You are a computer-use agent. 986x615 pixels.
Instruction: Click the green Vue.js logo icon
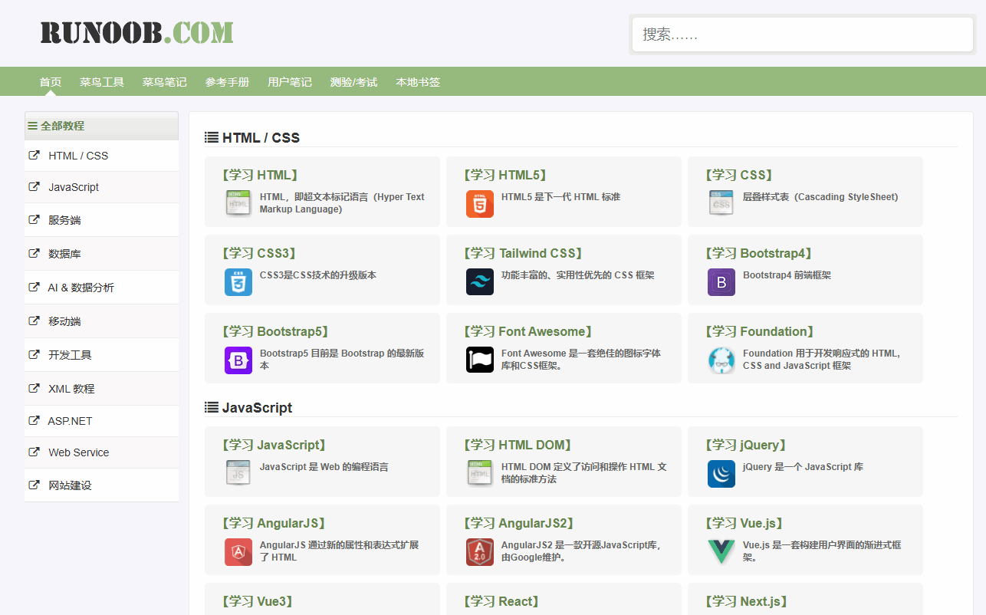tap(721, 552)
